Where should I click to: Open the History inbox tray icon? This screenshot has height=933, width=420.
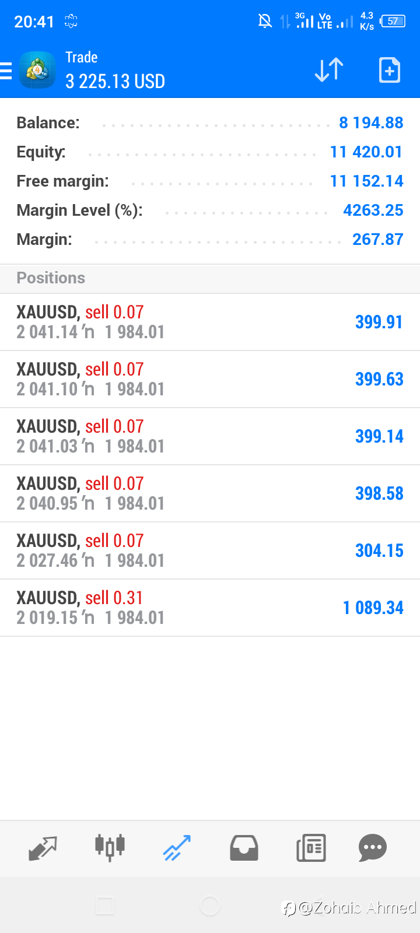[x=244, y=848]
